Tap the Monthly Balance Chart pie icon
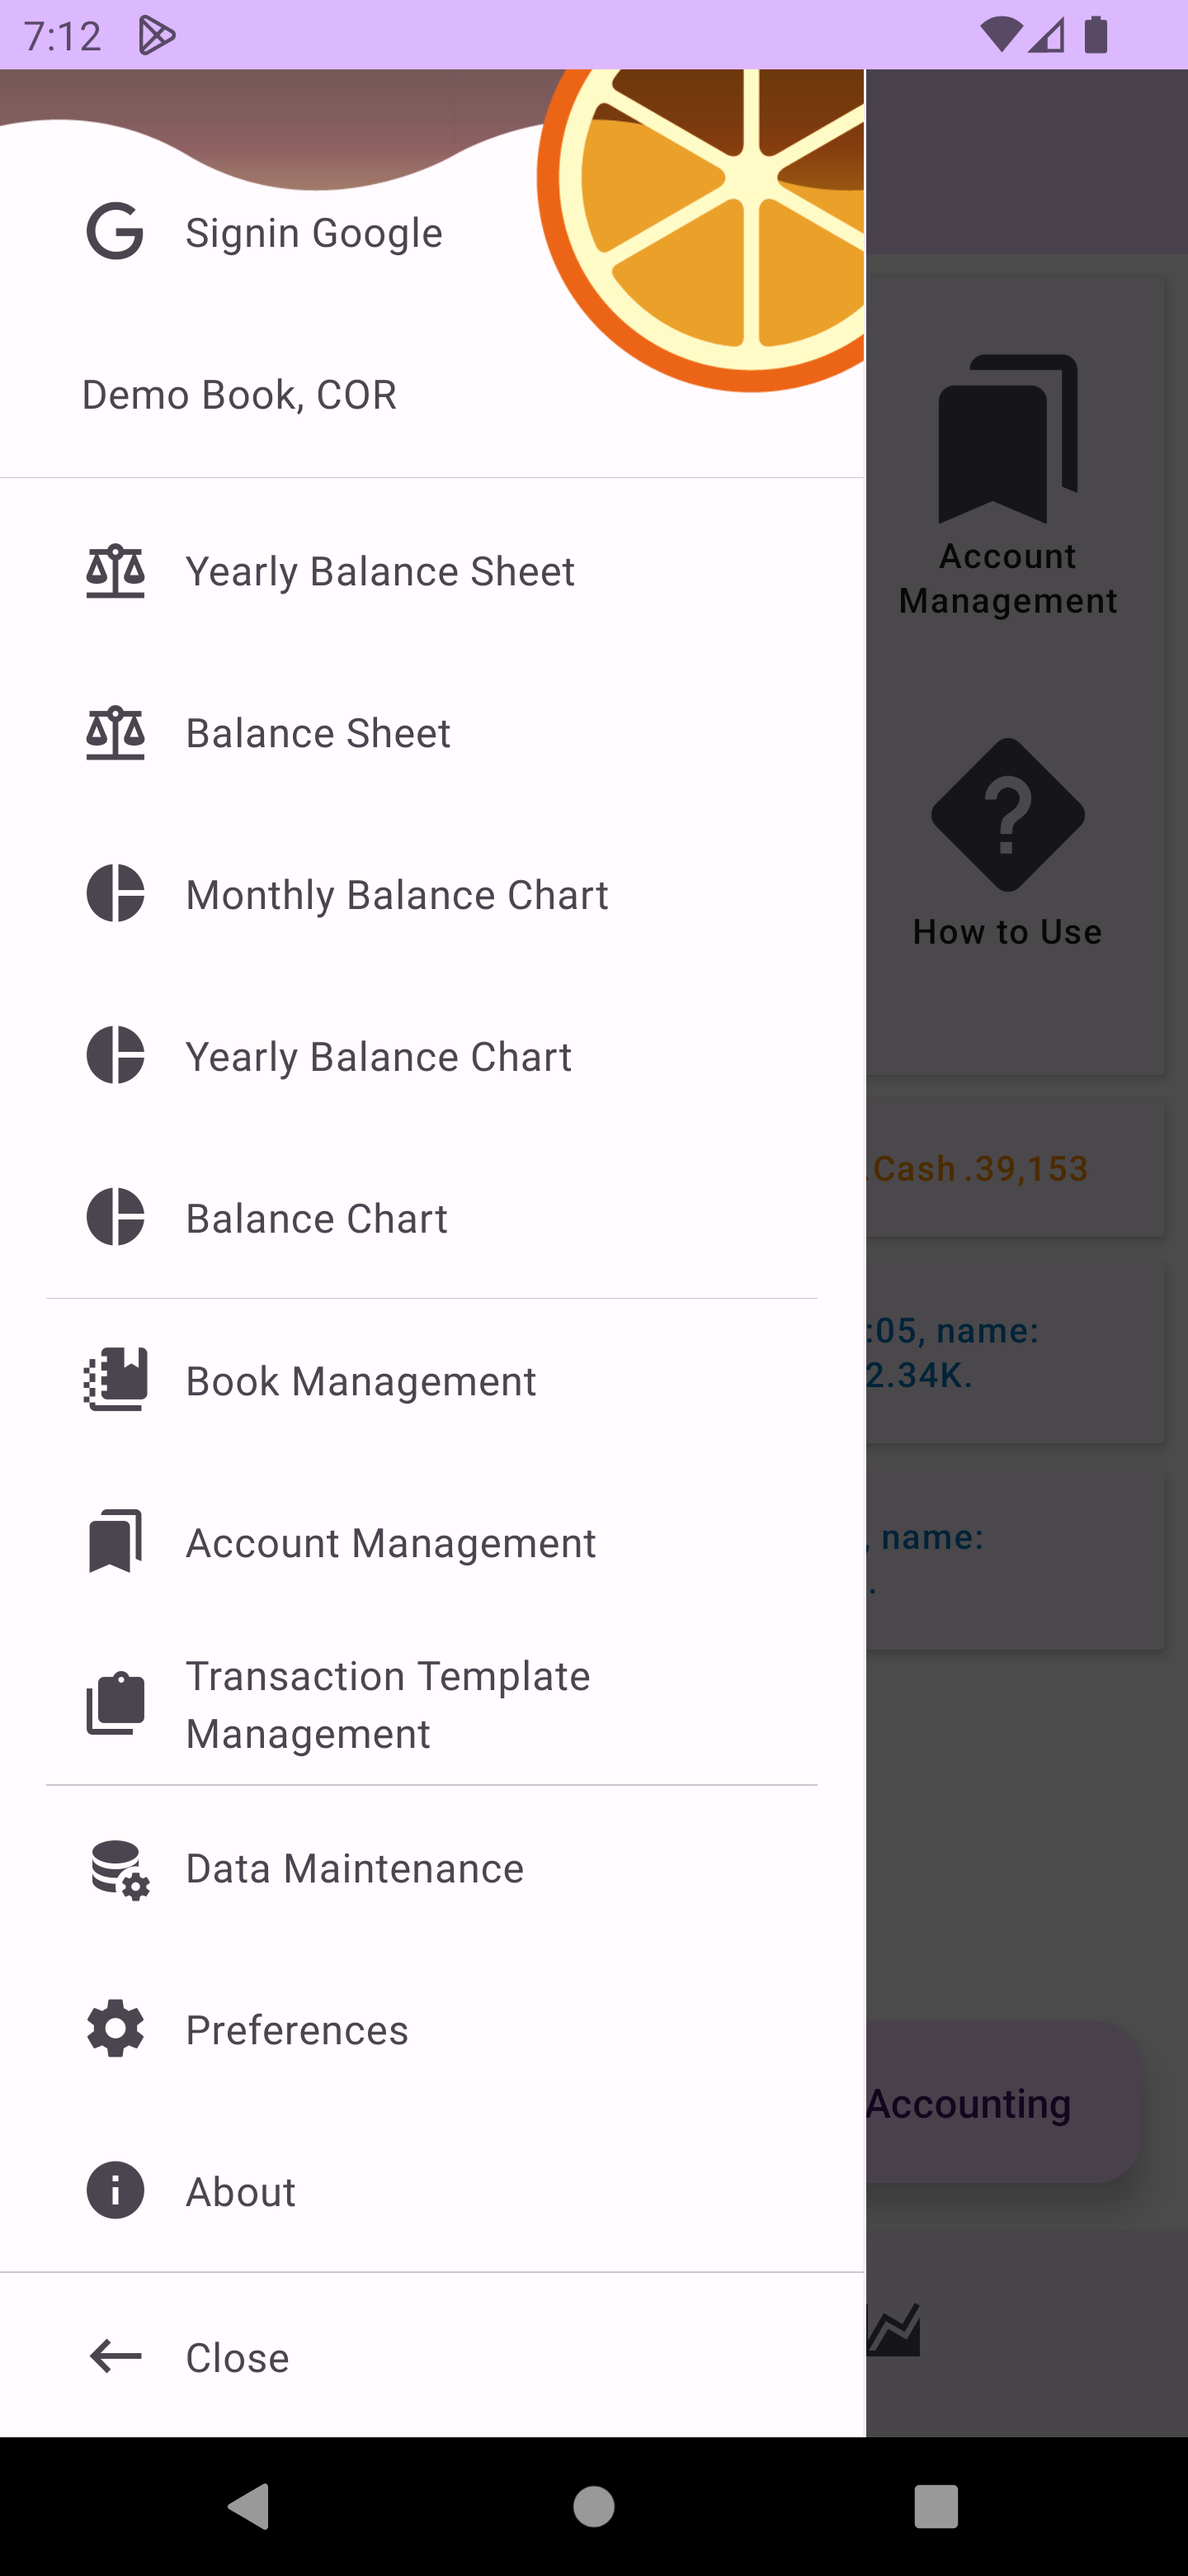Viewport: 1188px width, 2576px height. (115, 893)
